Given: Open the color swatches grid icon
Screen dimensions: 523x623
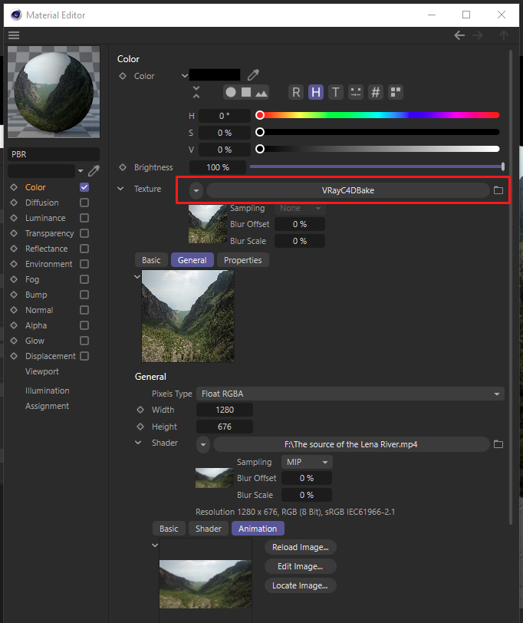Looking at the screenshot, I should click(396, 92).
